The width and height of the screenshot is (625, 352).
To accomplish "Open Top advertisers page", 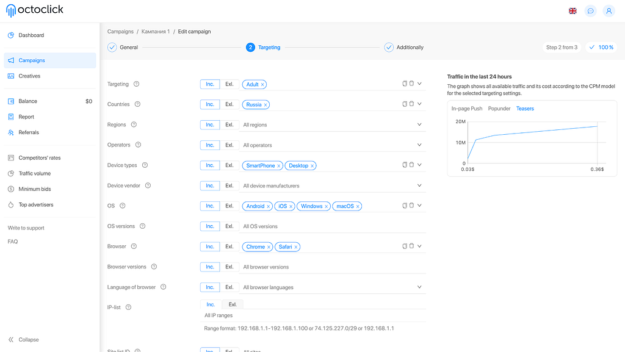I will [x=50, y=204].
